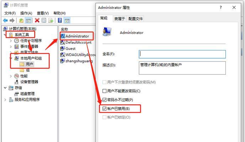This screenshot has width=245, height=142.
Task: Click the forward arrow toolbar icon
Action: (12, 21)
